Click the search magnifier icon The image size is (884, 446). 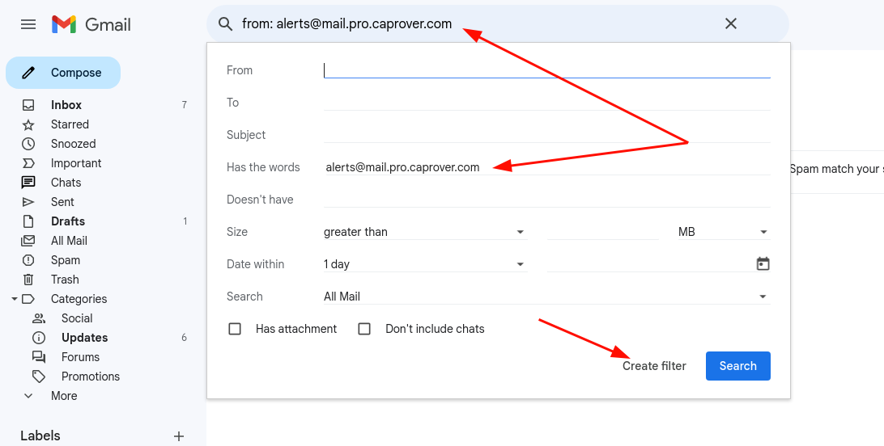(x=226, y=24)
